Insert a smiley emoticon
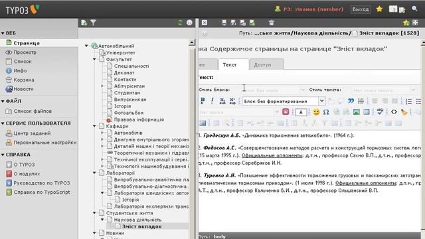 (x=316, y=112)
